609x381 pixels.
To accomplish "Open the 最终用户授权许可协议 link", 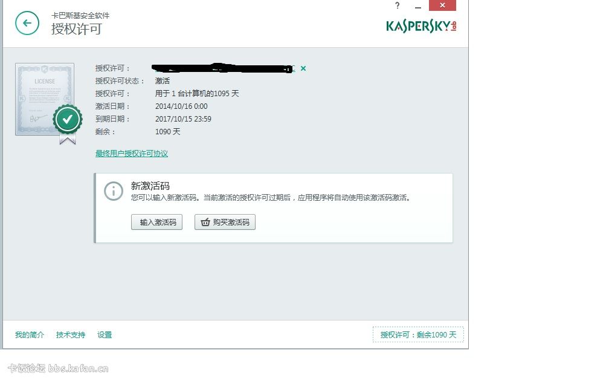I will point(132,154).
